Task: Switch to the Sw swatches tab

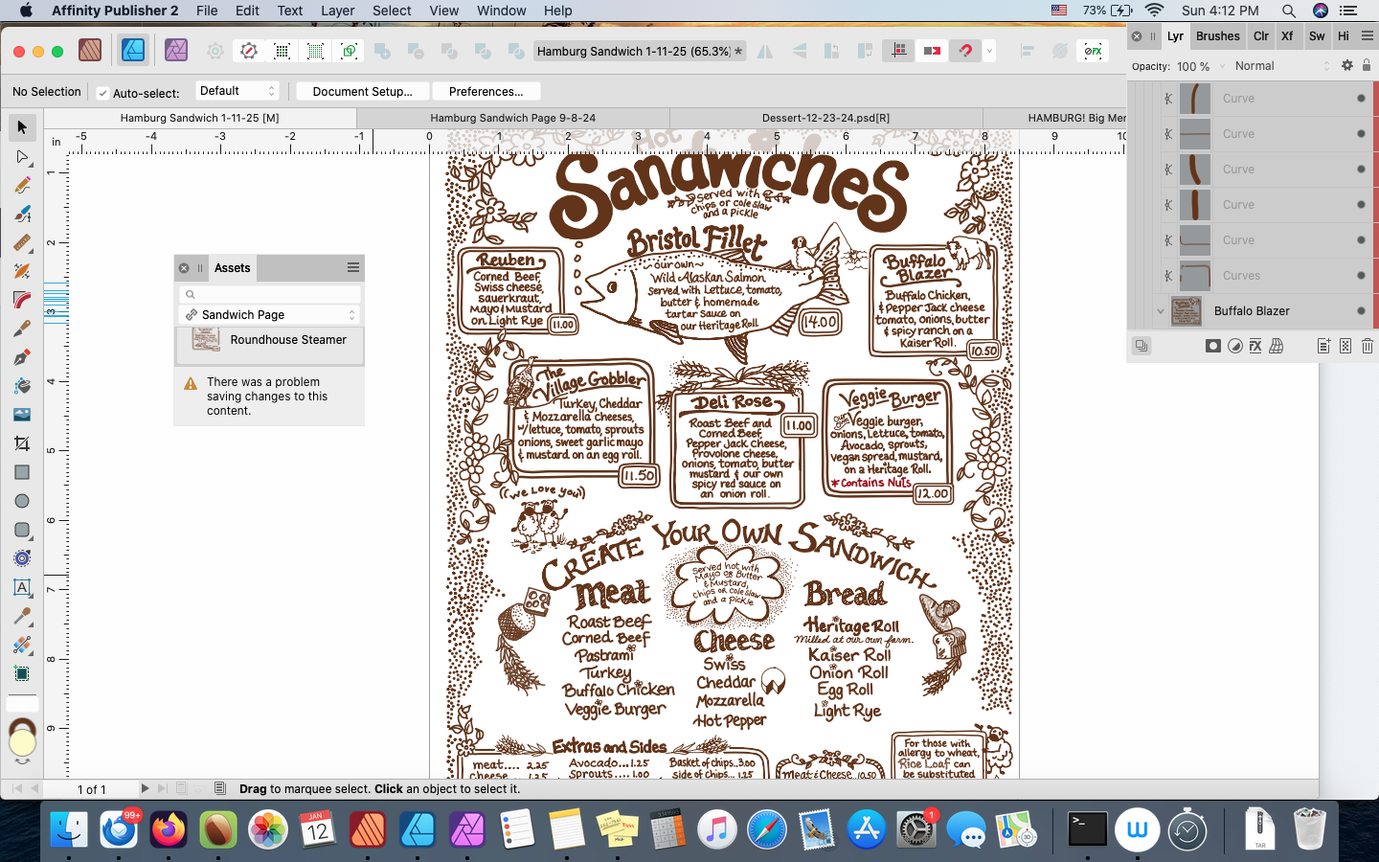Action: coord(1317,36)
